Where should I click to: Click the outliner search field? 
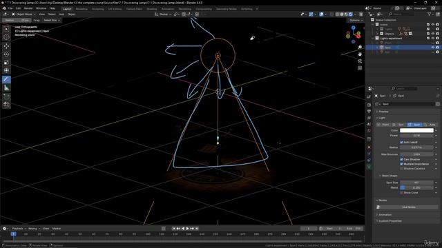[x=403, y=14]
